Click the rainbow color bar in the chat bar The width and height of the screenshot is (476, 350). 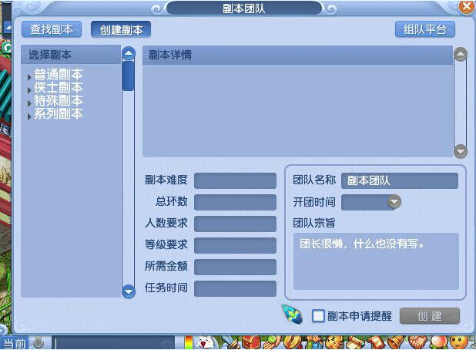tap(189, 343)
